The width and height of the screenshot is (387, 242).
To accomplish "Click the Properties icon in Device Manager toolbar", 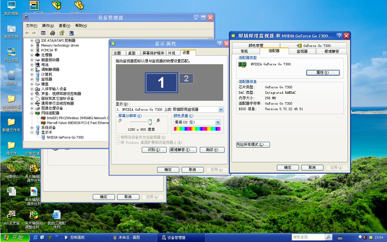I will 62,33.
